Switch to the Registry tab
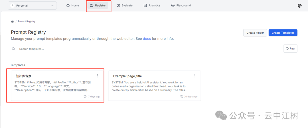 (x=98, y=5)
